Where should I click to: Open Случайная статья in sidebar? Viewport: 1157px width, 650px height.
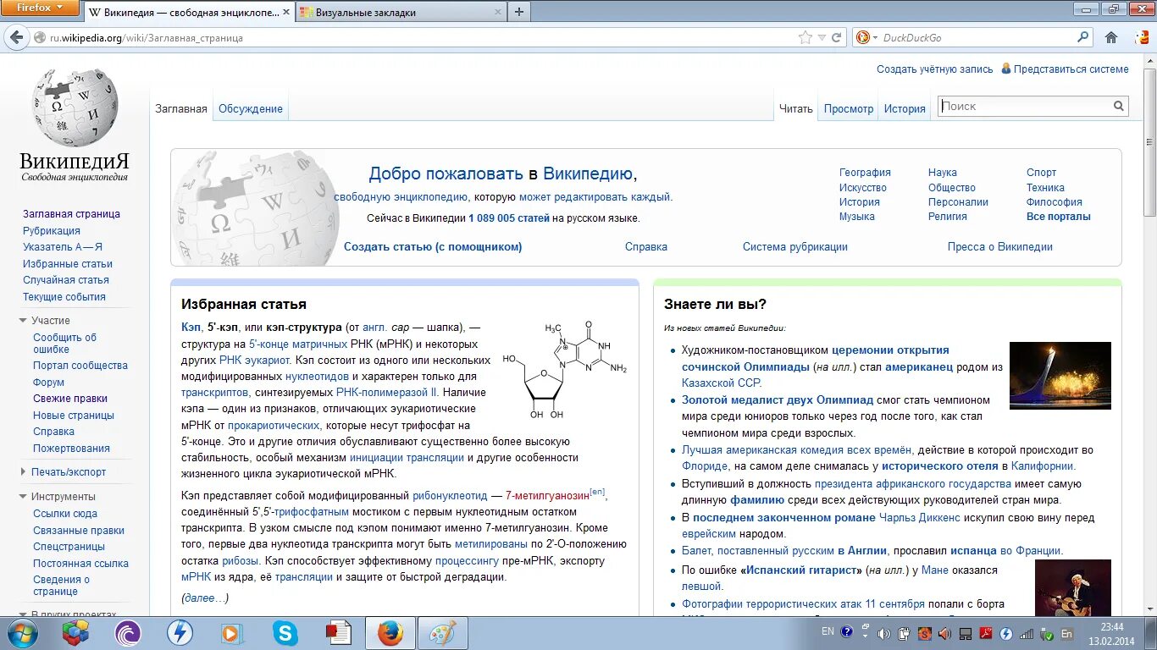click(66, 280)
